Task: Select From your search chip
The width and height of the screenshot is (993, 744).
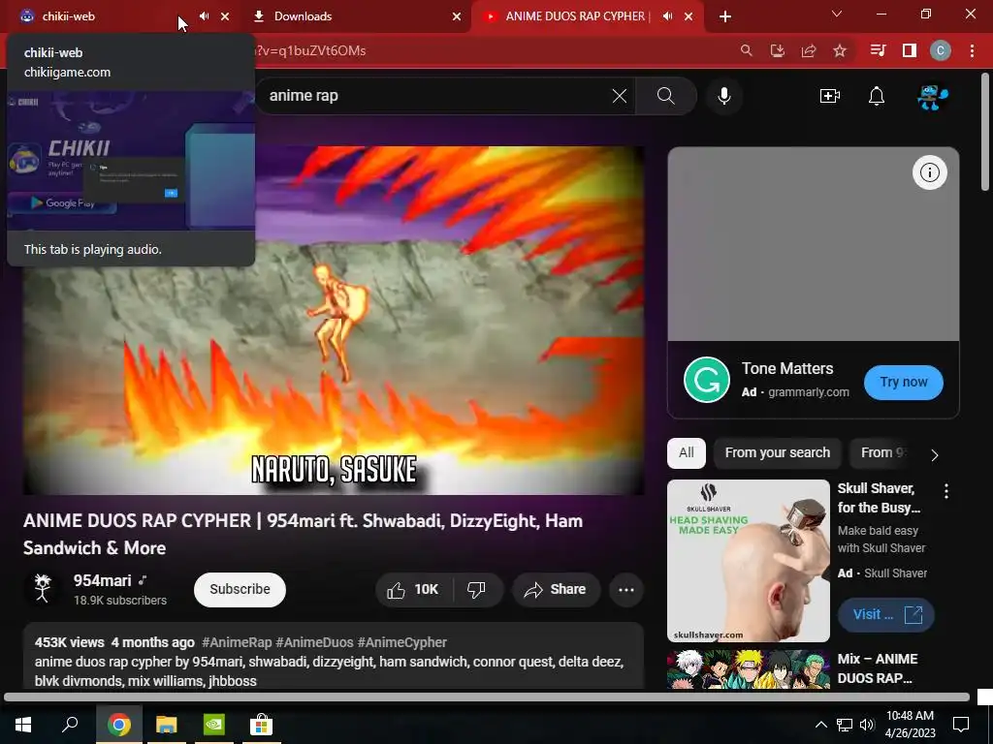Action: (x=777, y=453)
